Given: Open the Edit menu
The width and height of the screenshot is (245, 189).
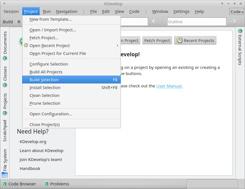Looking at the screenshot, I should [x=106, y=11].
